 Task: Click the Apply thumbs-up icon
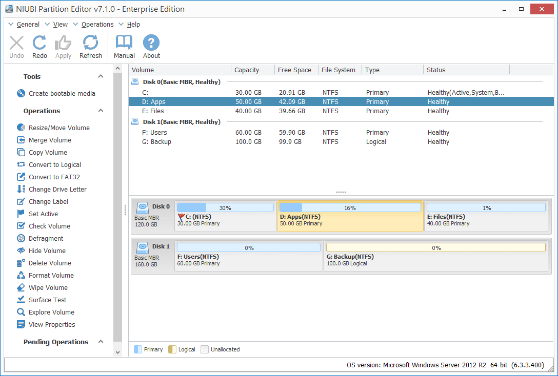(63, 43)
